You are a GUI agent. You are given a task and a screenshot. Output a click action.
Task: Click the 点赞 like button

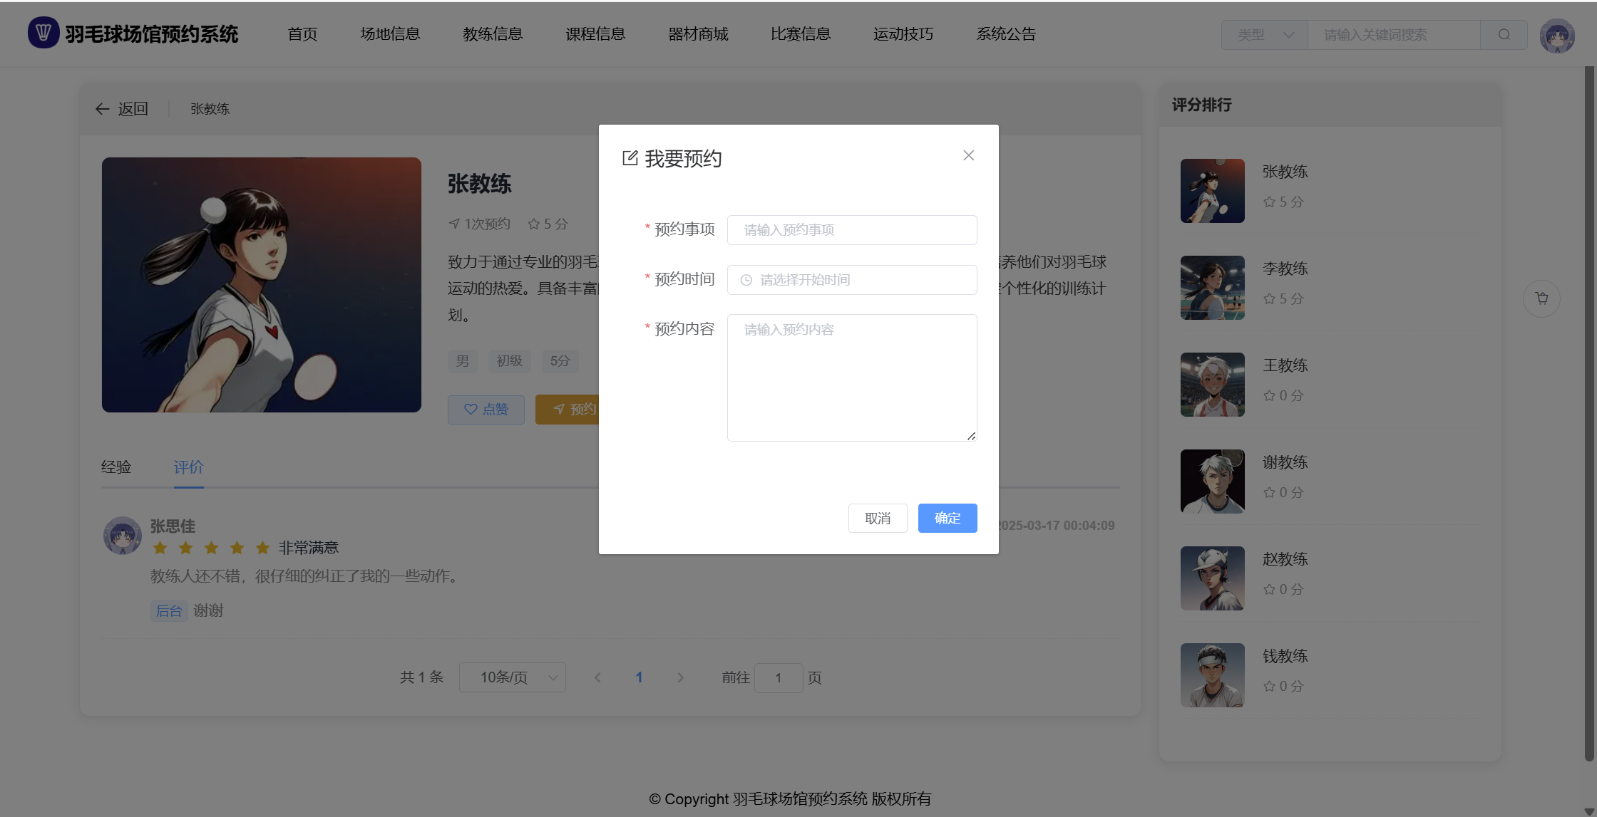[x=486, y=410]
